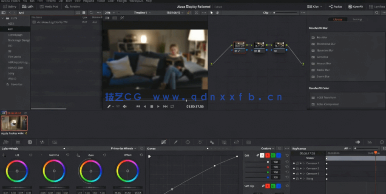Image resolution: width=386 pixels, height=194 pixels.
Task: Toggle bypass color grades icon
Action: tap(189, 13)
